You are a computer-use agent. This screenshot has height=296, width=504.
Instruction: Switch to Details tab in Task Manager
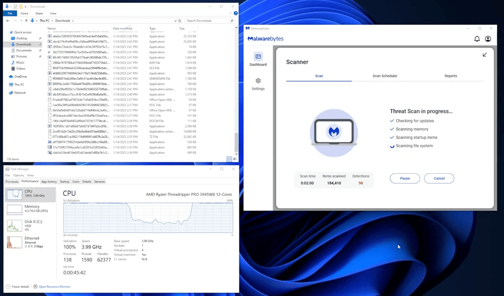87,182
